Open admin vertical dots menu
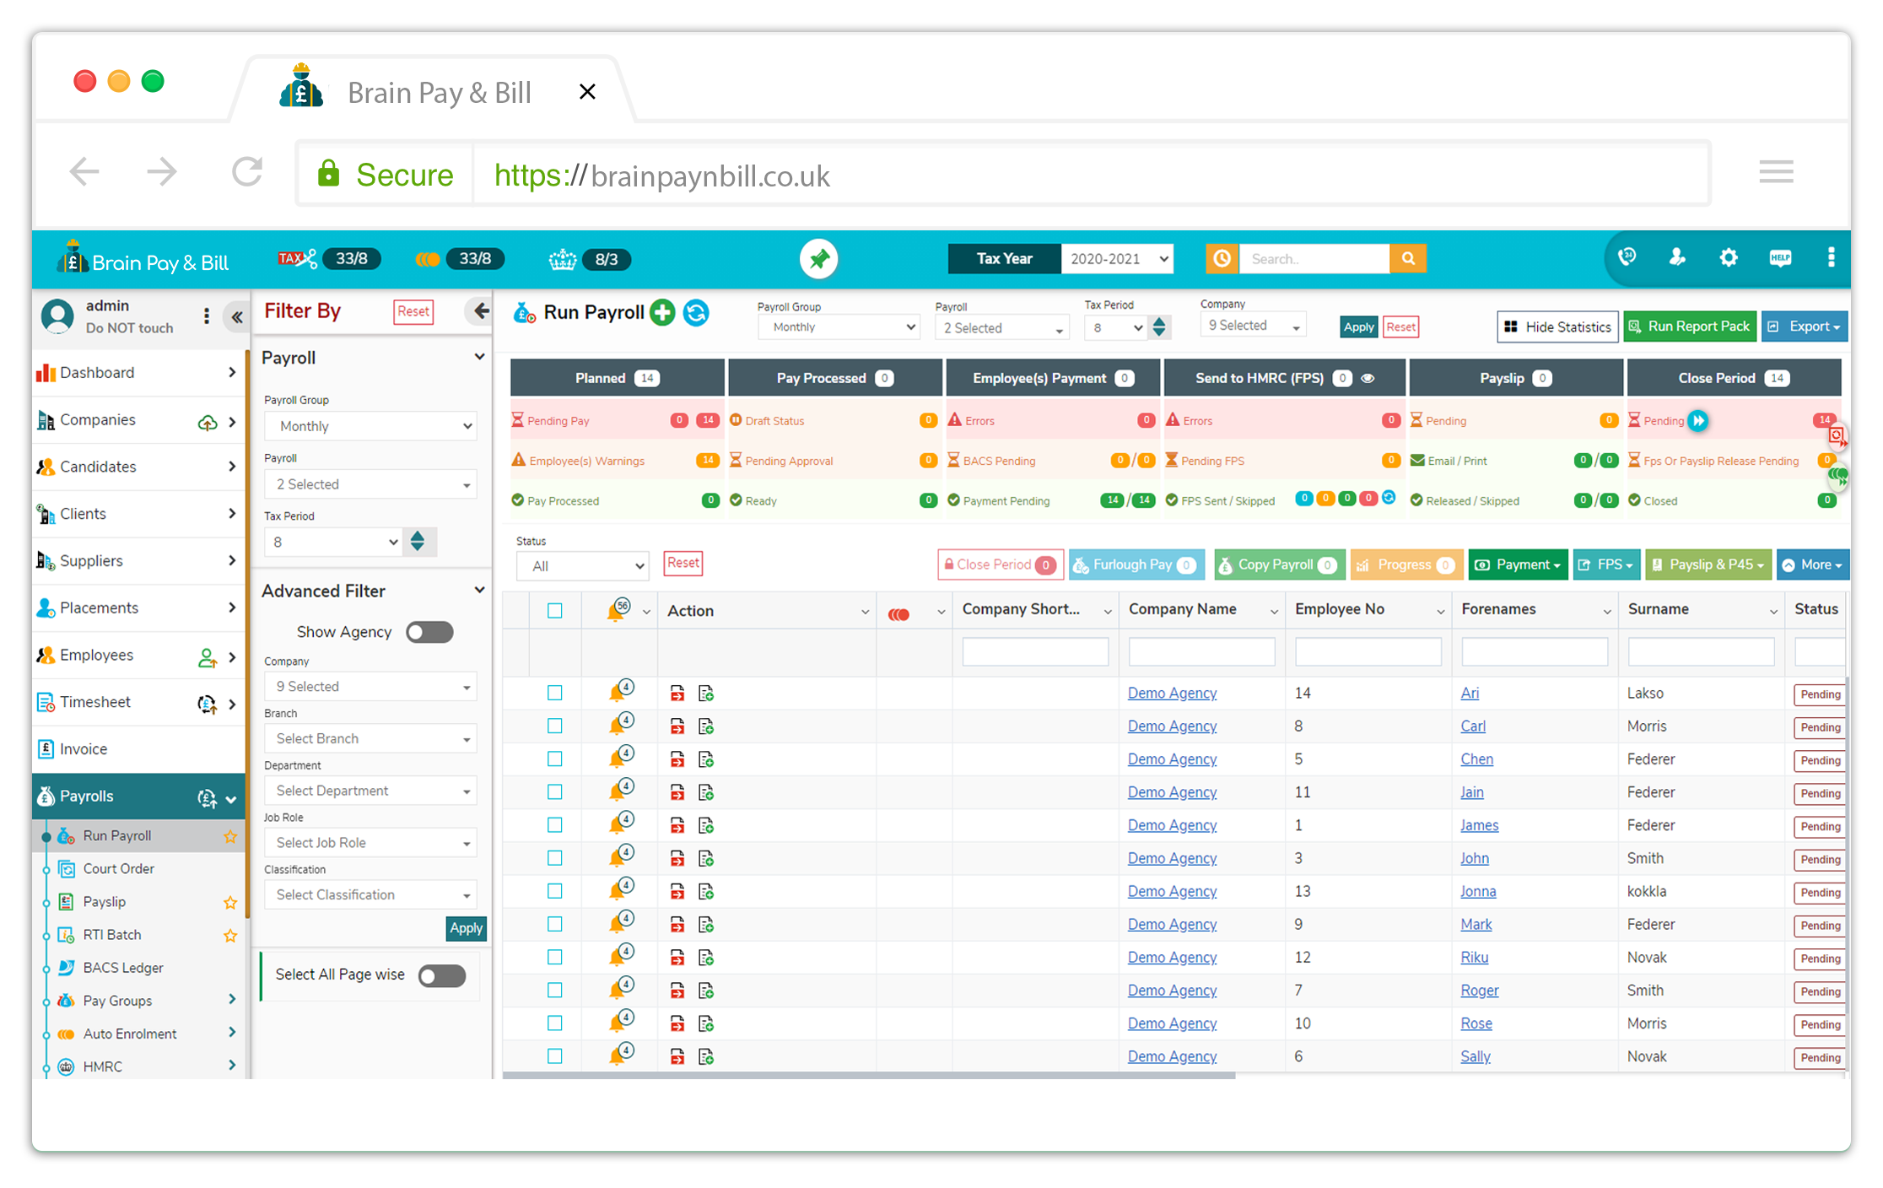This screenshot has height=1188, width=1883. pyautogui.click(x=207, y=316)
